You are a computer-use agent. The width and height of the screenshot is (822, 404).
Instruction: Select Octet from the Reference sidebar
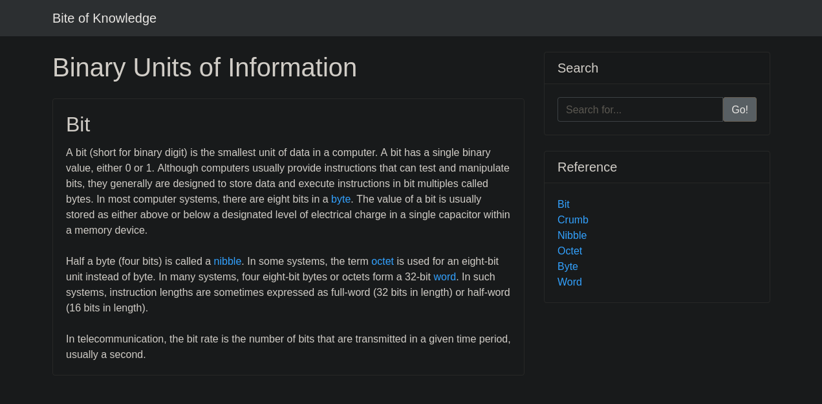point(569,251)
